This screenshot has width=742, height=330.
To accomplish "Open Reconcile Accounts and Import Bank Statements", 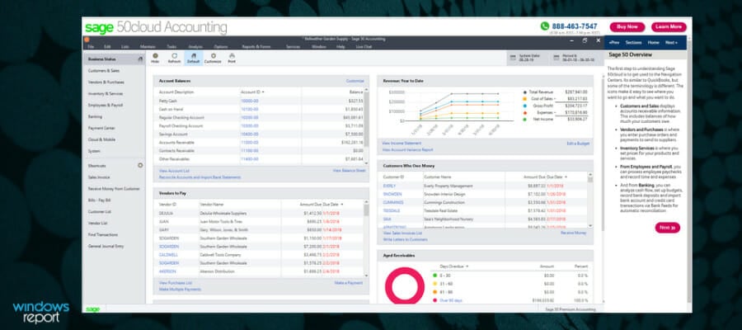I will [200, 177].
